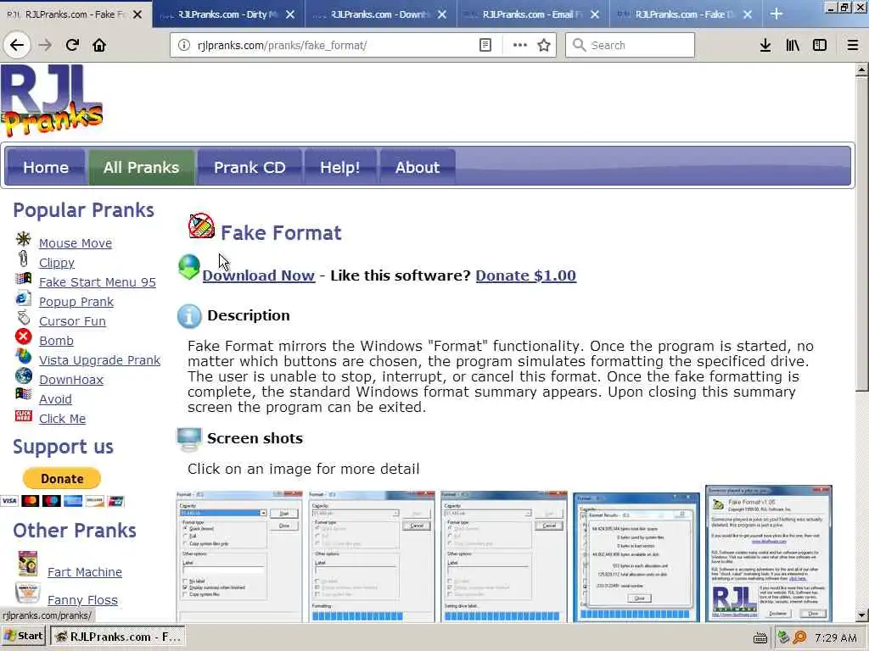Open the library icon in toolbar
Image resolution: width=869 pixels, height=651 pixels.
[793, 45]
